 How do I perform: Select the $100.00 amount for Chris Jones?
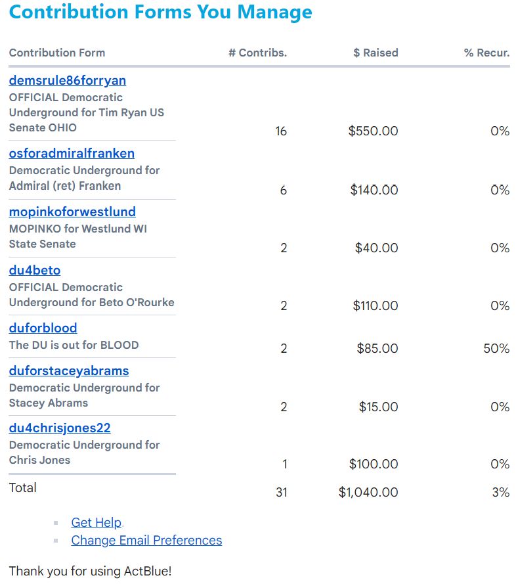tap(373, 464)
